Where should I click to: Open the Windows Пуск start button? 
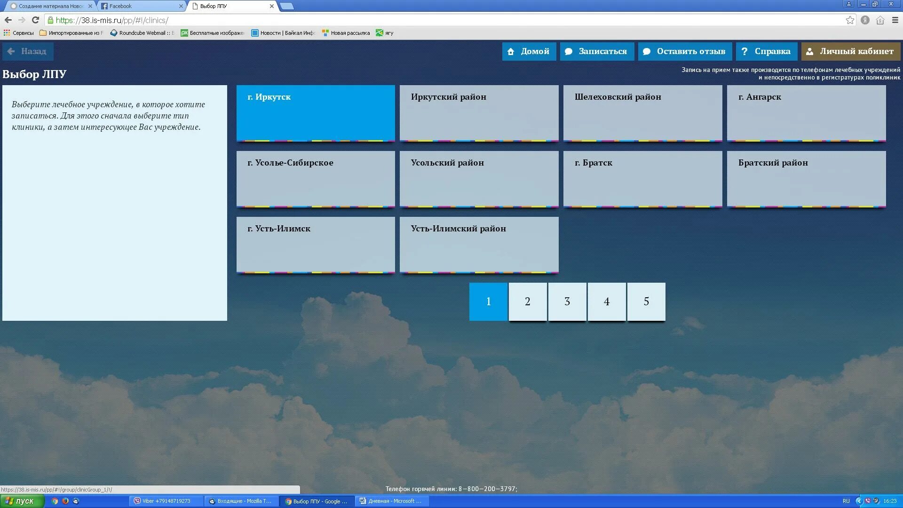(x=22, y=501)
